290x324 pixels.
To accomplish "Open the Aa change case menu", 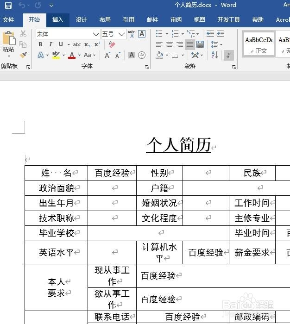I will [89, 55].
